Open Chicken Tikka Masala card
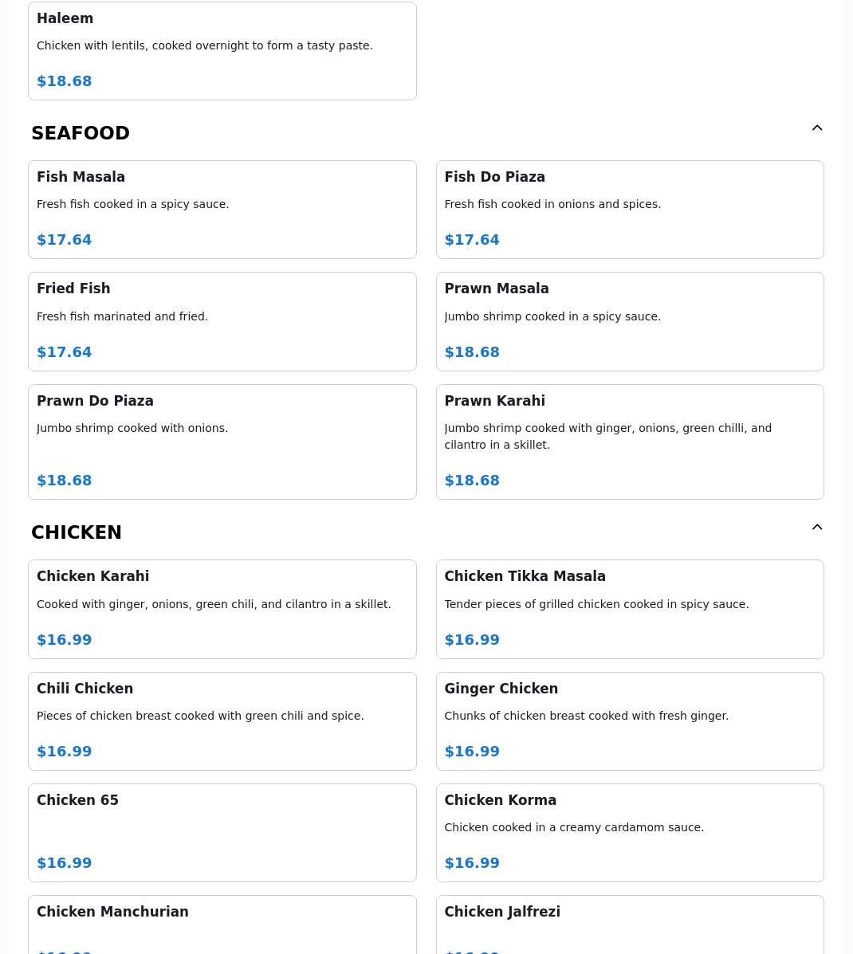Viewport: 853px width, 954px height. [x=629, y=609]
